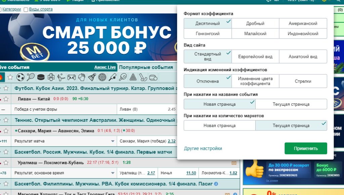Viewport: 344px width, 195px height.
Task: Open the Анонс Live link
Action: click(x=105, y=67)
